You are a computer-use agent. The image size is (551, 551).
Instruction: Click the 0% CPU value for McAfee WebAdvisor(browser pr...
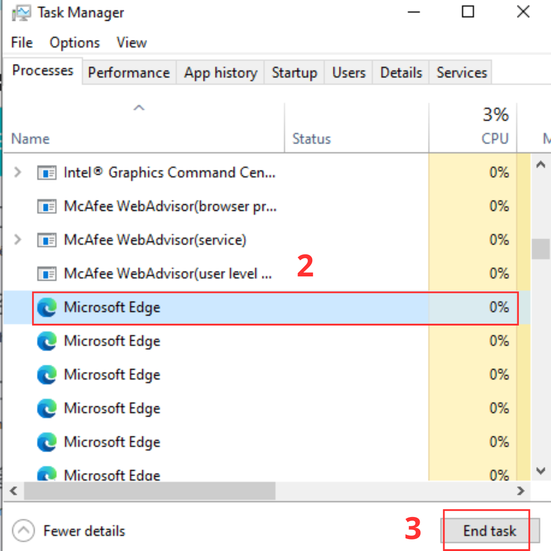click(x=499, y=206)
